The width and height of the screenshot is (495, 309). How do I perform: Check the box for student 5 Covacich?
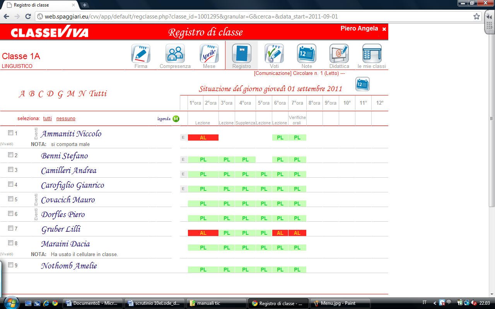coord(10,199)
